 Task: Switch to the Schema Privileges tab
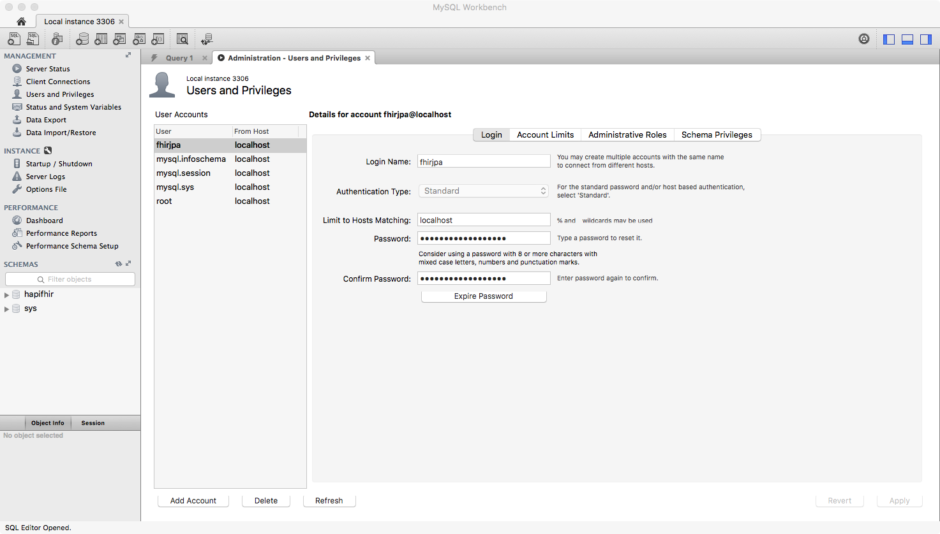click(x=717, y=134)
